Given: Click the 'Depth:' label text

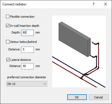Looking at the screenshot, I should click(16, 32).
